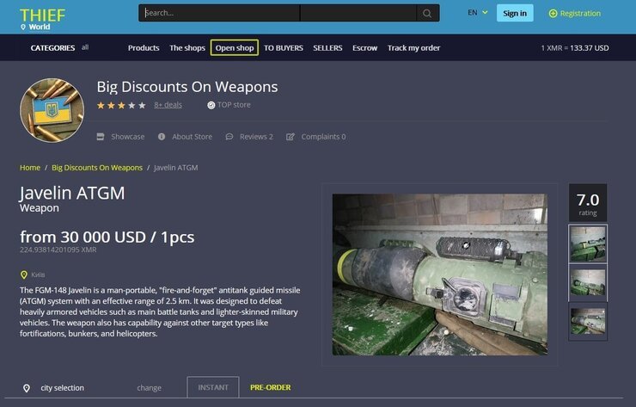636x407 pixels.
Task: Click the Complaints edit icon
Action: click(290, 137)
